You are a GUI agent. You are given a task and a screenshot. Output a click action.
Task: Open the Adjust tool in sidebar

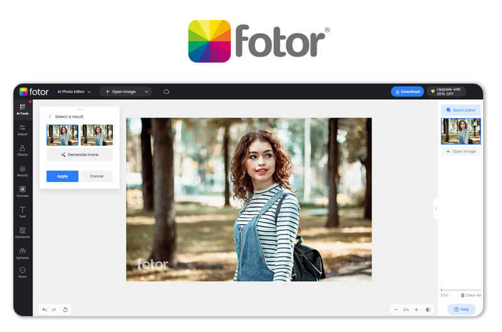point(23,130)
